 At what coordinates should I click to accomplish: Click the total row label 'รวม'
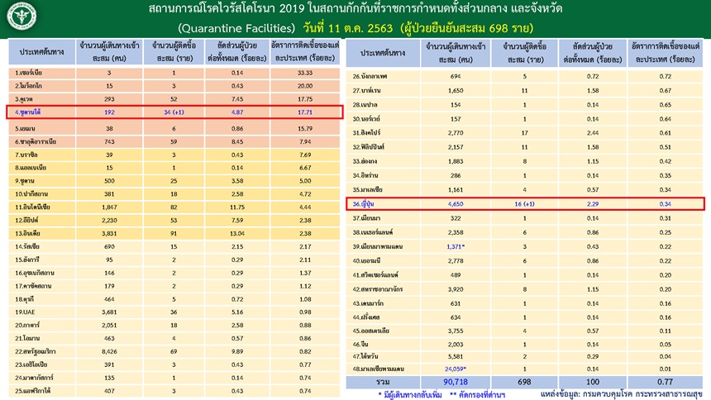[x=383, y=382]
